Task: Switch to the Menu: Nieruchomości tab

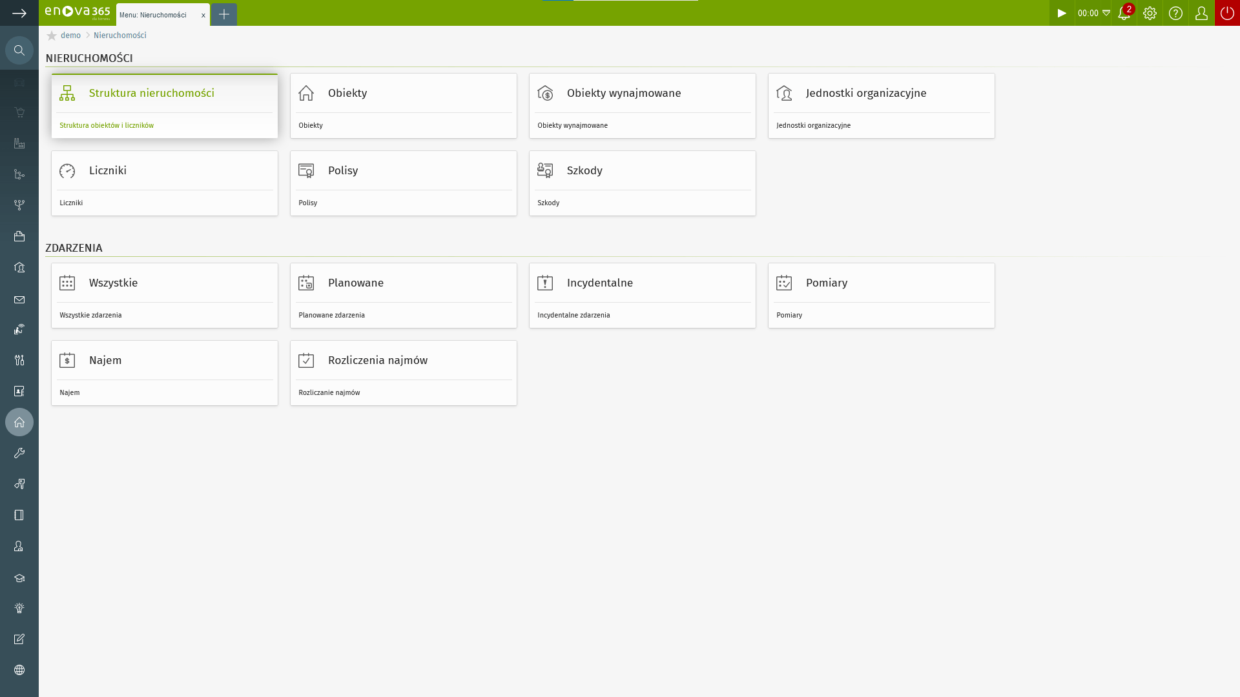Action: [153, 15]
